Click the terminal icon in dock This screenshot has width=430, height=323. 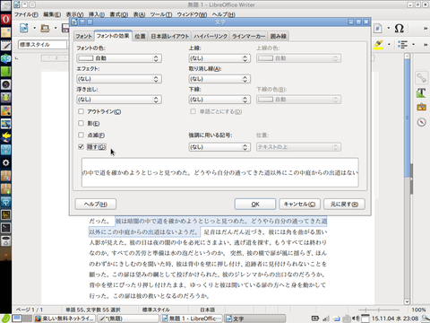click(x=5, y=228)
